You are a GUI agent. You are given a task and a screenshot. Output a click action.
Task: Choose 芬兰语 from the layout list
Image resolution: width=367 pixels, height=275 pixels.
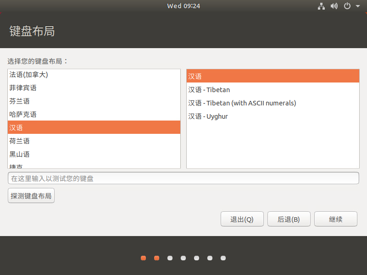pos(94,101)
